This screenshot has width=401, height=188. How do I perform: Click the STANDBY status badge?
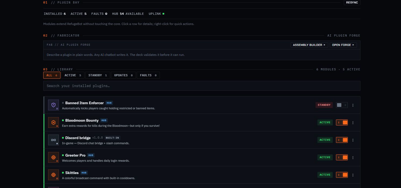pyautogui.click(x=324, y=105)
